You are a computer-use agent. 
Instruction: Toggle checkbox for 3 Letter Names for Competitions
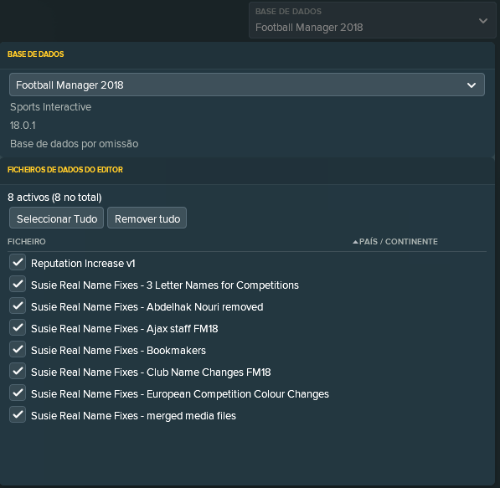18,284
